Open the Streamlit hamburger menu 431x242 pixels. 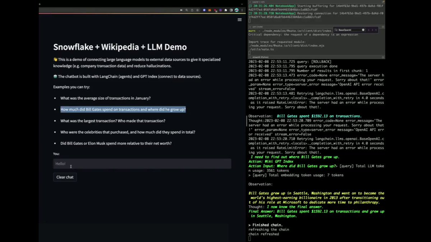point(240,20)
